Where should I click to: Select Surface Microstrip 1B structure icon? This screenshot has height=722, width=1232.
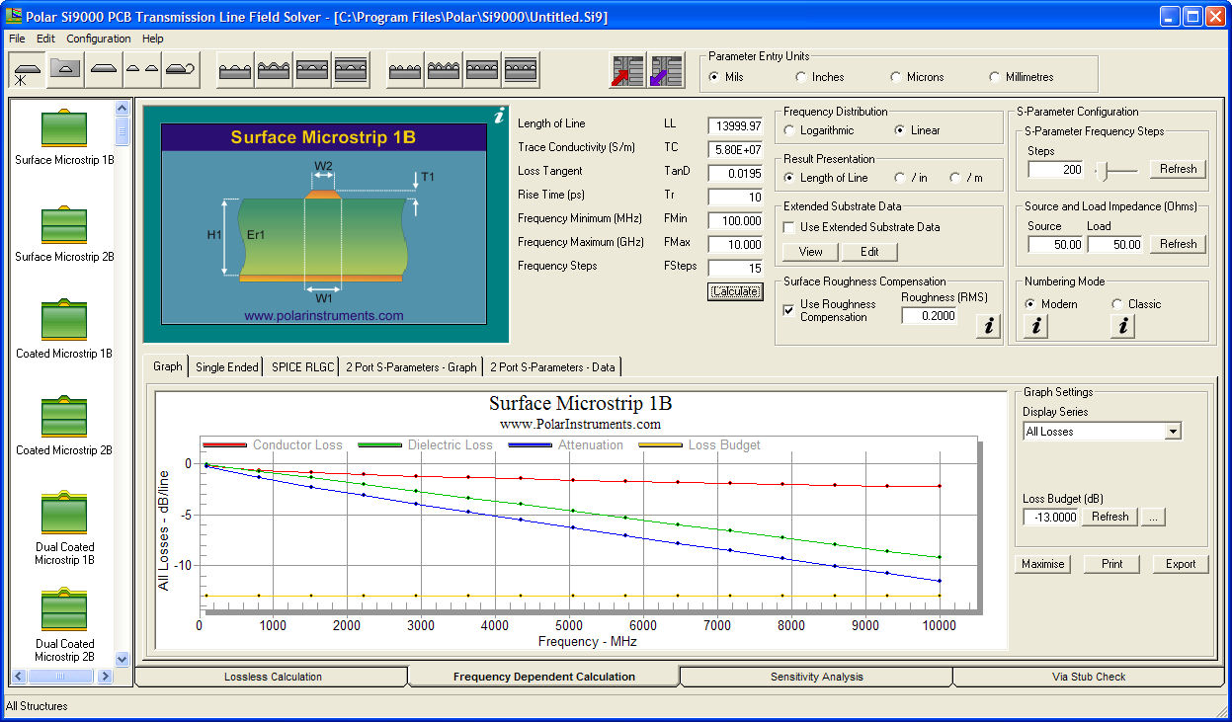[64, 126]
